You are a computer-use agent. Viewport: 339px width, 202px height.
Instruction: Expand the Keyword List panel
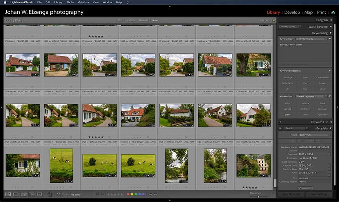[331, 122]
